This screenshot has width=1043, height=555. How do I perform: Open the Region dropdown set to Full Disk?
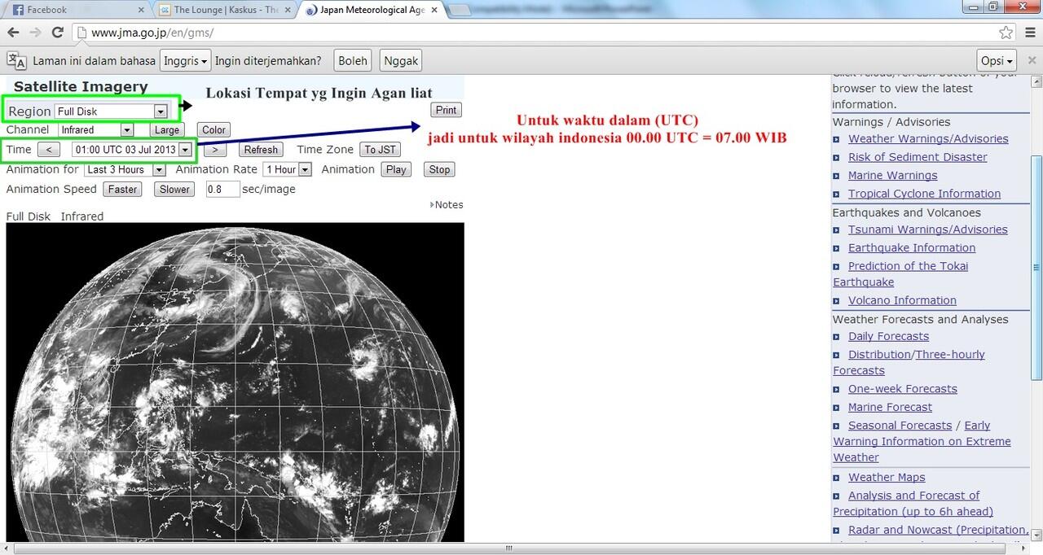coord(111,111)
